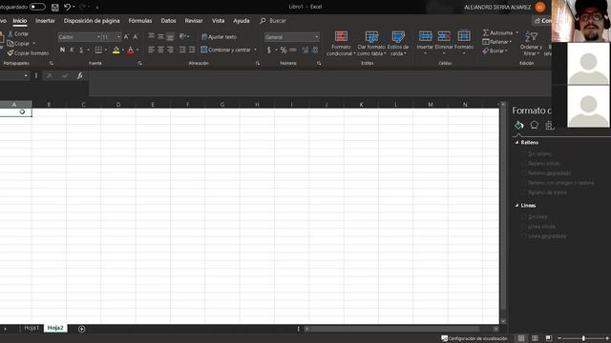611x343 pixels.
Task: Apply italic formatting with K button
Action: [x=72, y=50]
